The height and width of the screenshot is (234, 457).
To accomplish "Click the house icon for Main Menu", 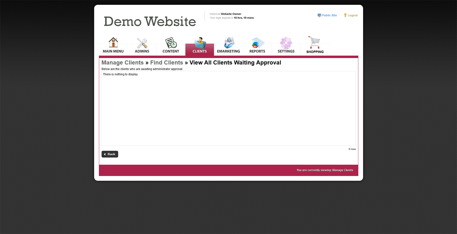I will pyautogui.click(x=113, y=42).
